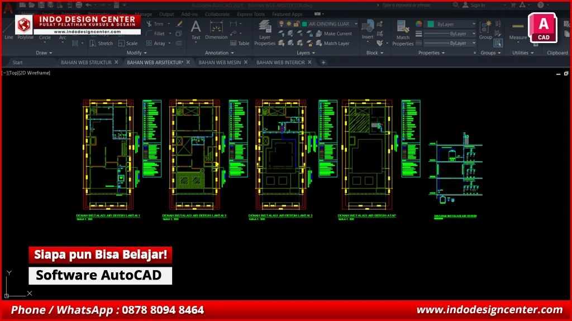572x321 pixels.
Task: Expand the Layers panel
Action: click(x=306, y=53)
